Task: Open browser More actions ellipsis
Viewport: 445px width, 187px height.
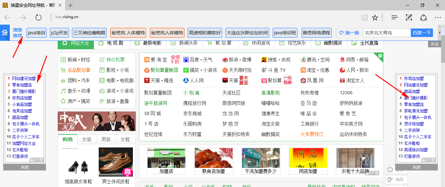Action: pos(438,18)
